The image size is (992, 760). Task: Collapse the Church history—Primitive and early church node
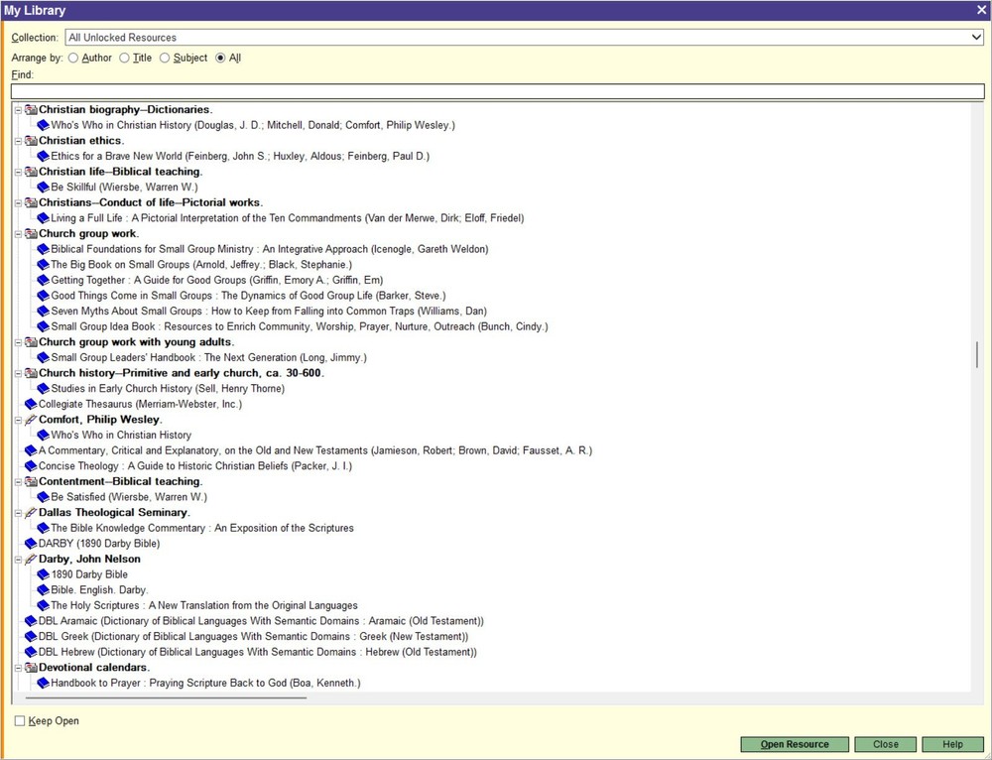pyautogui.click(x=18, y=373)
